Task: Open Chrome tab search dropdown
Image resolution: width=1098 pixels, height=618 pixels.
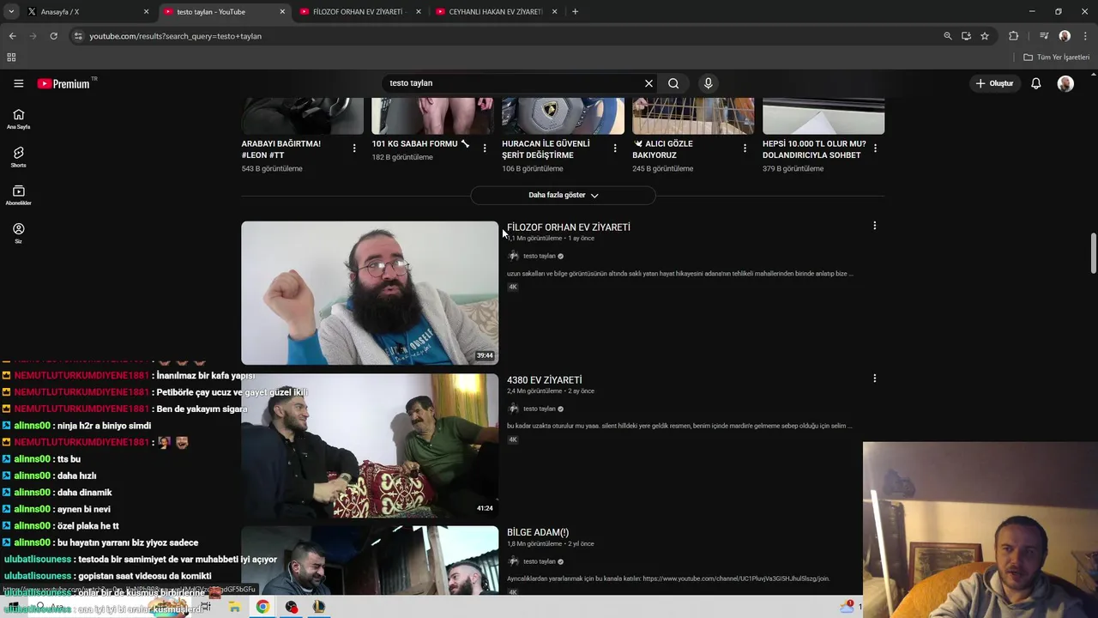Action: pos(11,12)
